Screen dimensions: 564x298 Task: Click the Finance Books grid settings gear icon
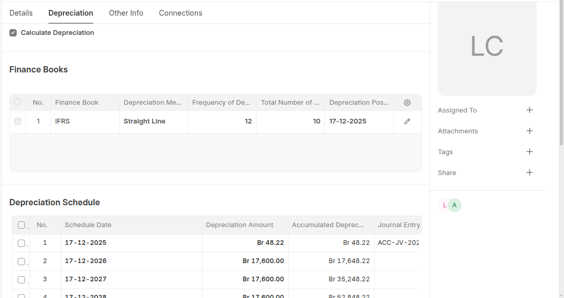[407, 103]
